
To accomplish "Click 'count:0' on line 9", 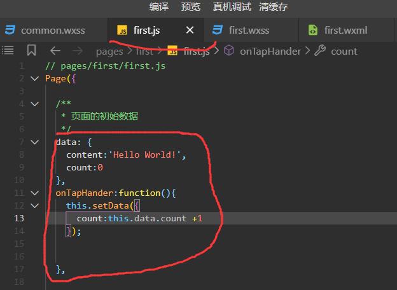I will click(x=85, y=167).
